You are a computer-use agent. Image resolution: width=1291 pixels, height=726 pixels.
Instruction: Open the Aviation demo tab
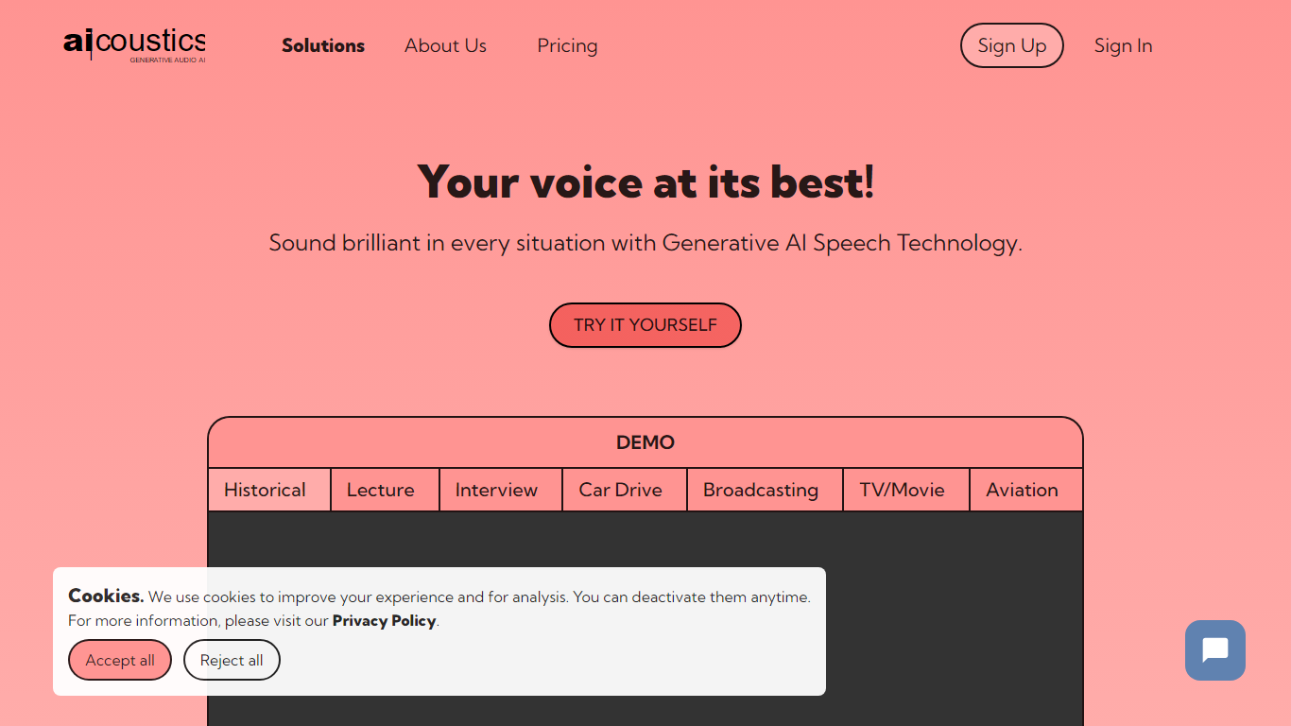[x=1022, y=490]
